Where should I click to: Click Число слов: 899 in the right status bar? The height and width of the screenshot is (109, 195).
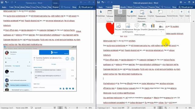118,108
